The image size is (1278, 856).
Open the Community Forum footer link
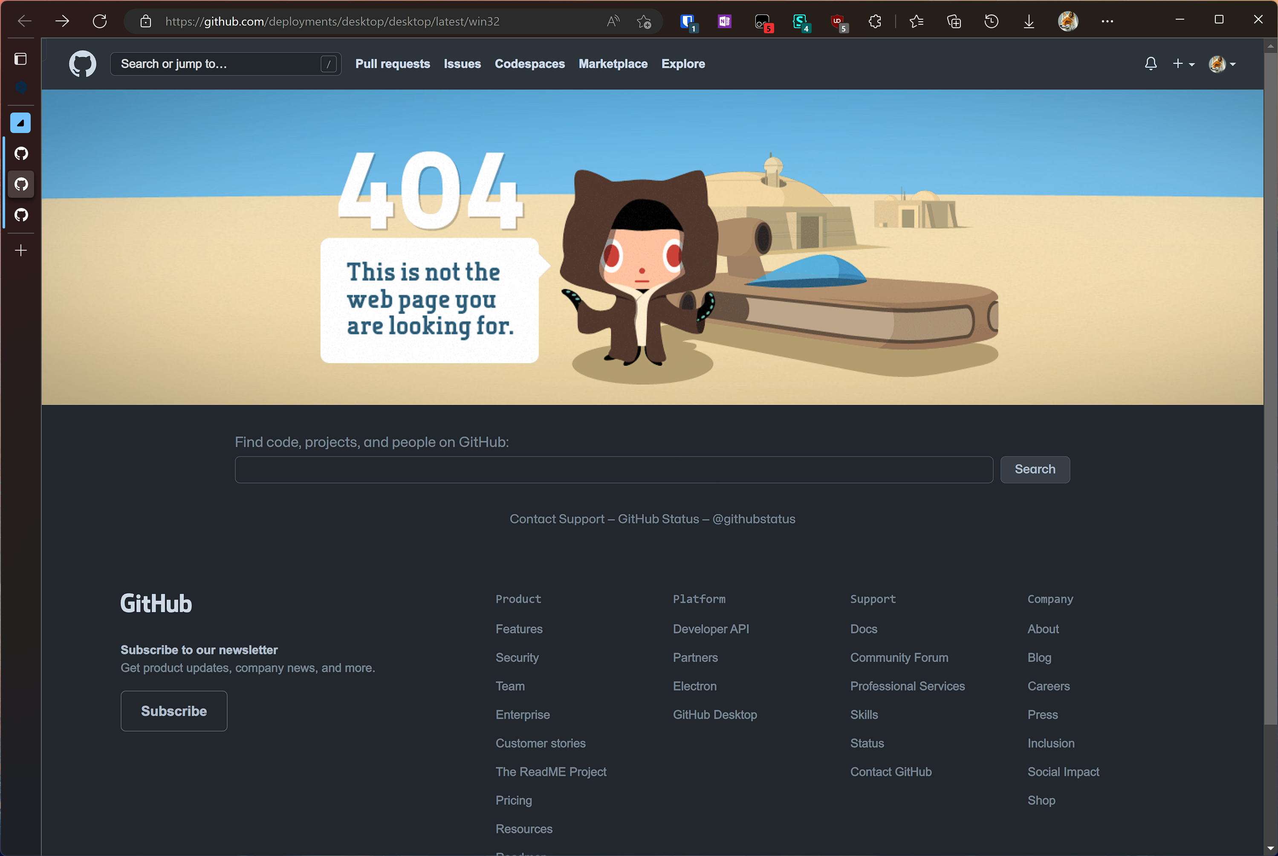coord(899,657)
